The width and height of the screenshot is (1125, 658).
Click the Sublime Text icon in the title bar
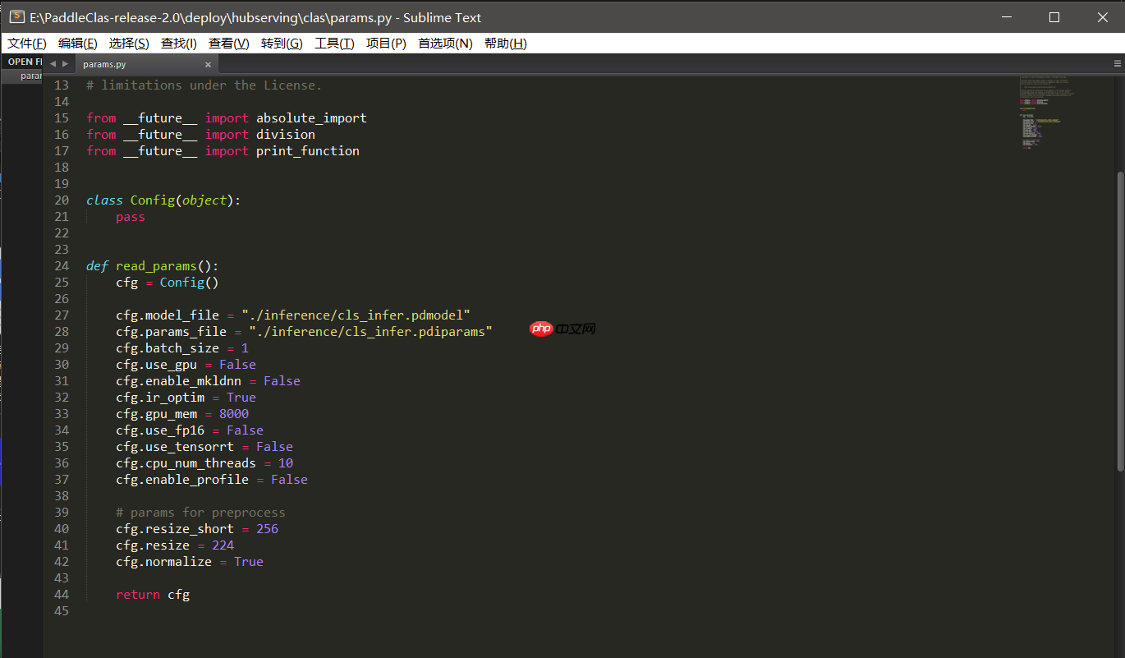click(17, 16)
